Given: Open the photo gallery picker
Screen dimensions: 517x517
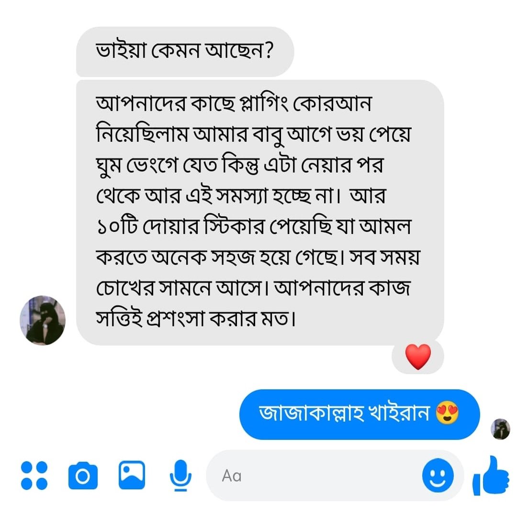Looking at the screenshot, I should pos(132,474).
